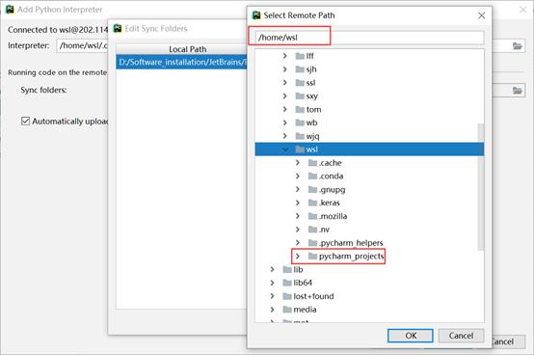Click the Interpreter path field
This screenshot has height=355, width=534.
click(82, 45)
